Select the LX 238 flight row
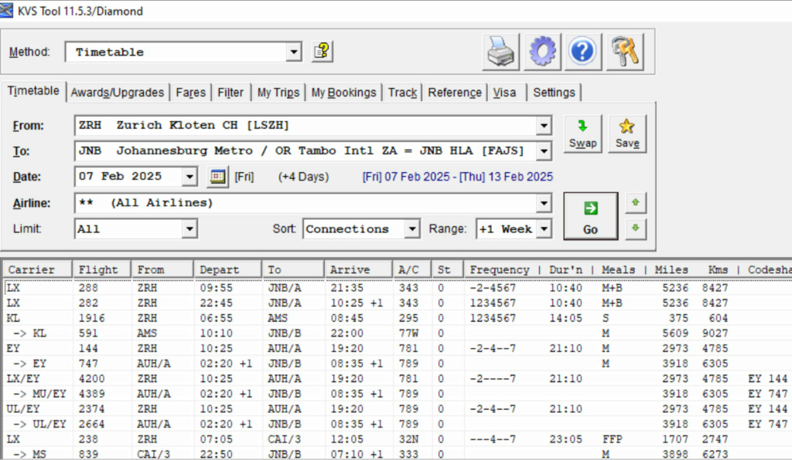The width and height of the screenshot is (792, 460). [398, 439]
